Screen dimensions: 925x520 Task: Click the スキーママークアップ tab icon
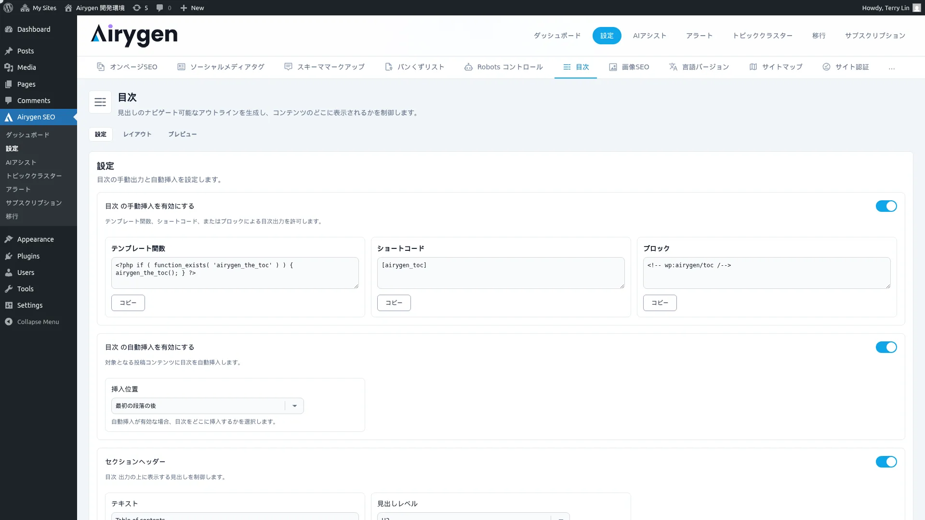pyautogui.click(x=288, y=67)
